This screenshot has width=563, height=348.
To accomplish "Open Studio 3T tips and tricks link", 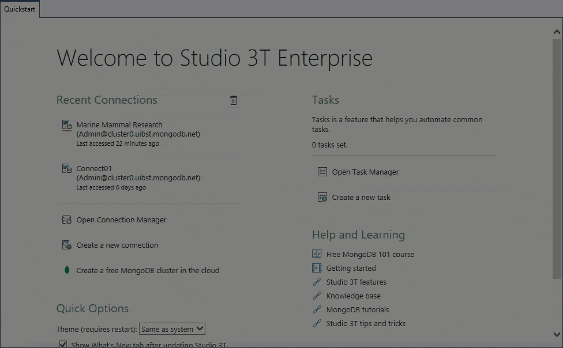I will coord(365,324).
